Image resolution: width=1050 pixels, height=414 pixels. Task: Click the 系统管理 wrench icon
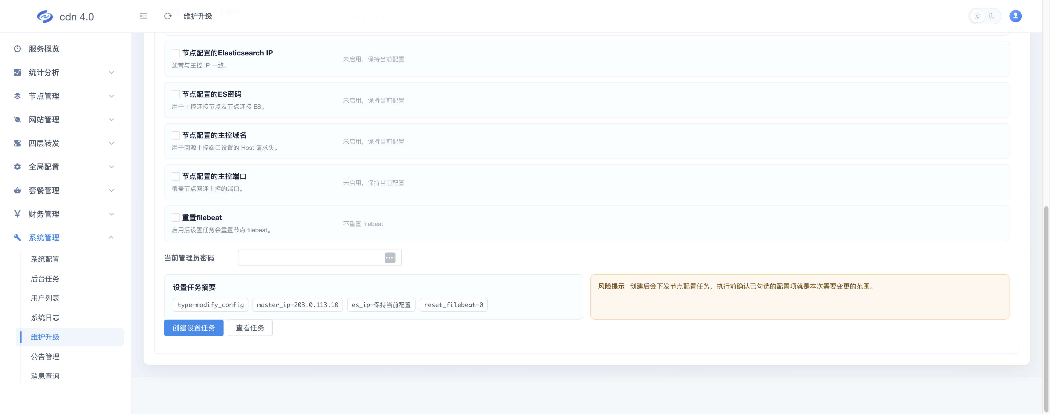point(17,237)
